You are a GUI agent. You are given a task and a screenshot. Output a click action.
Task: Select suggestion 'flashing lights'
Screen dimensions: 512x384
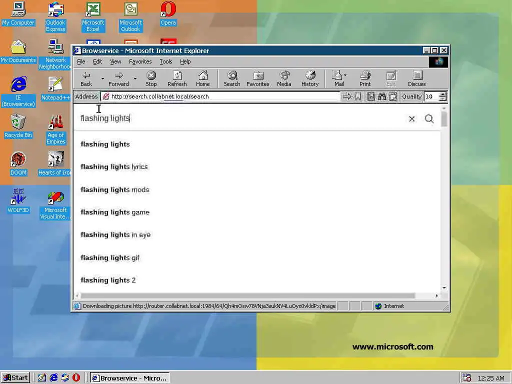pos(105,144)
